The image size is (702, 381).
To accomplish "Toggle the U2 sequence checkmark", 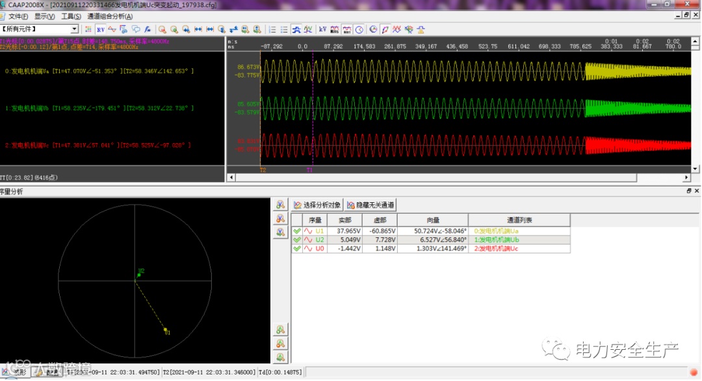I will coord(297,239).
